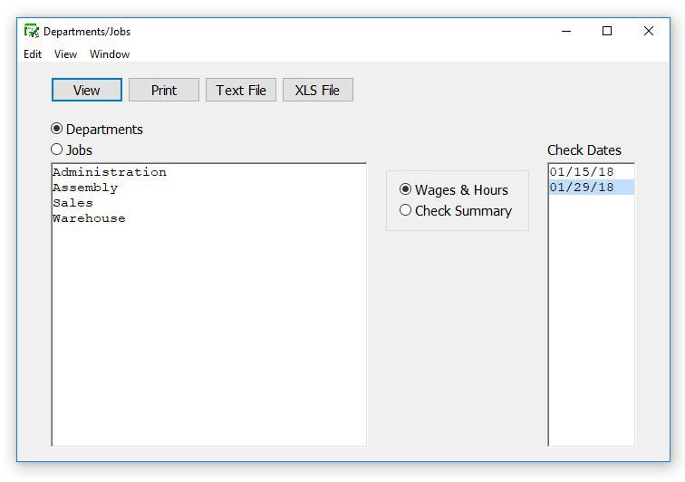Highlight Sales in the departments list
Screen dimensions: 685x482
[72, 203]
